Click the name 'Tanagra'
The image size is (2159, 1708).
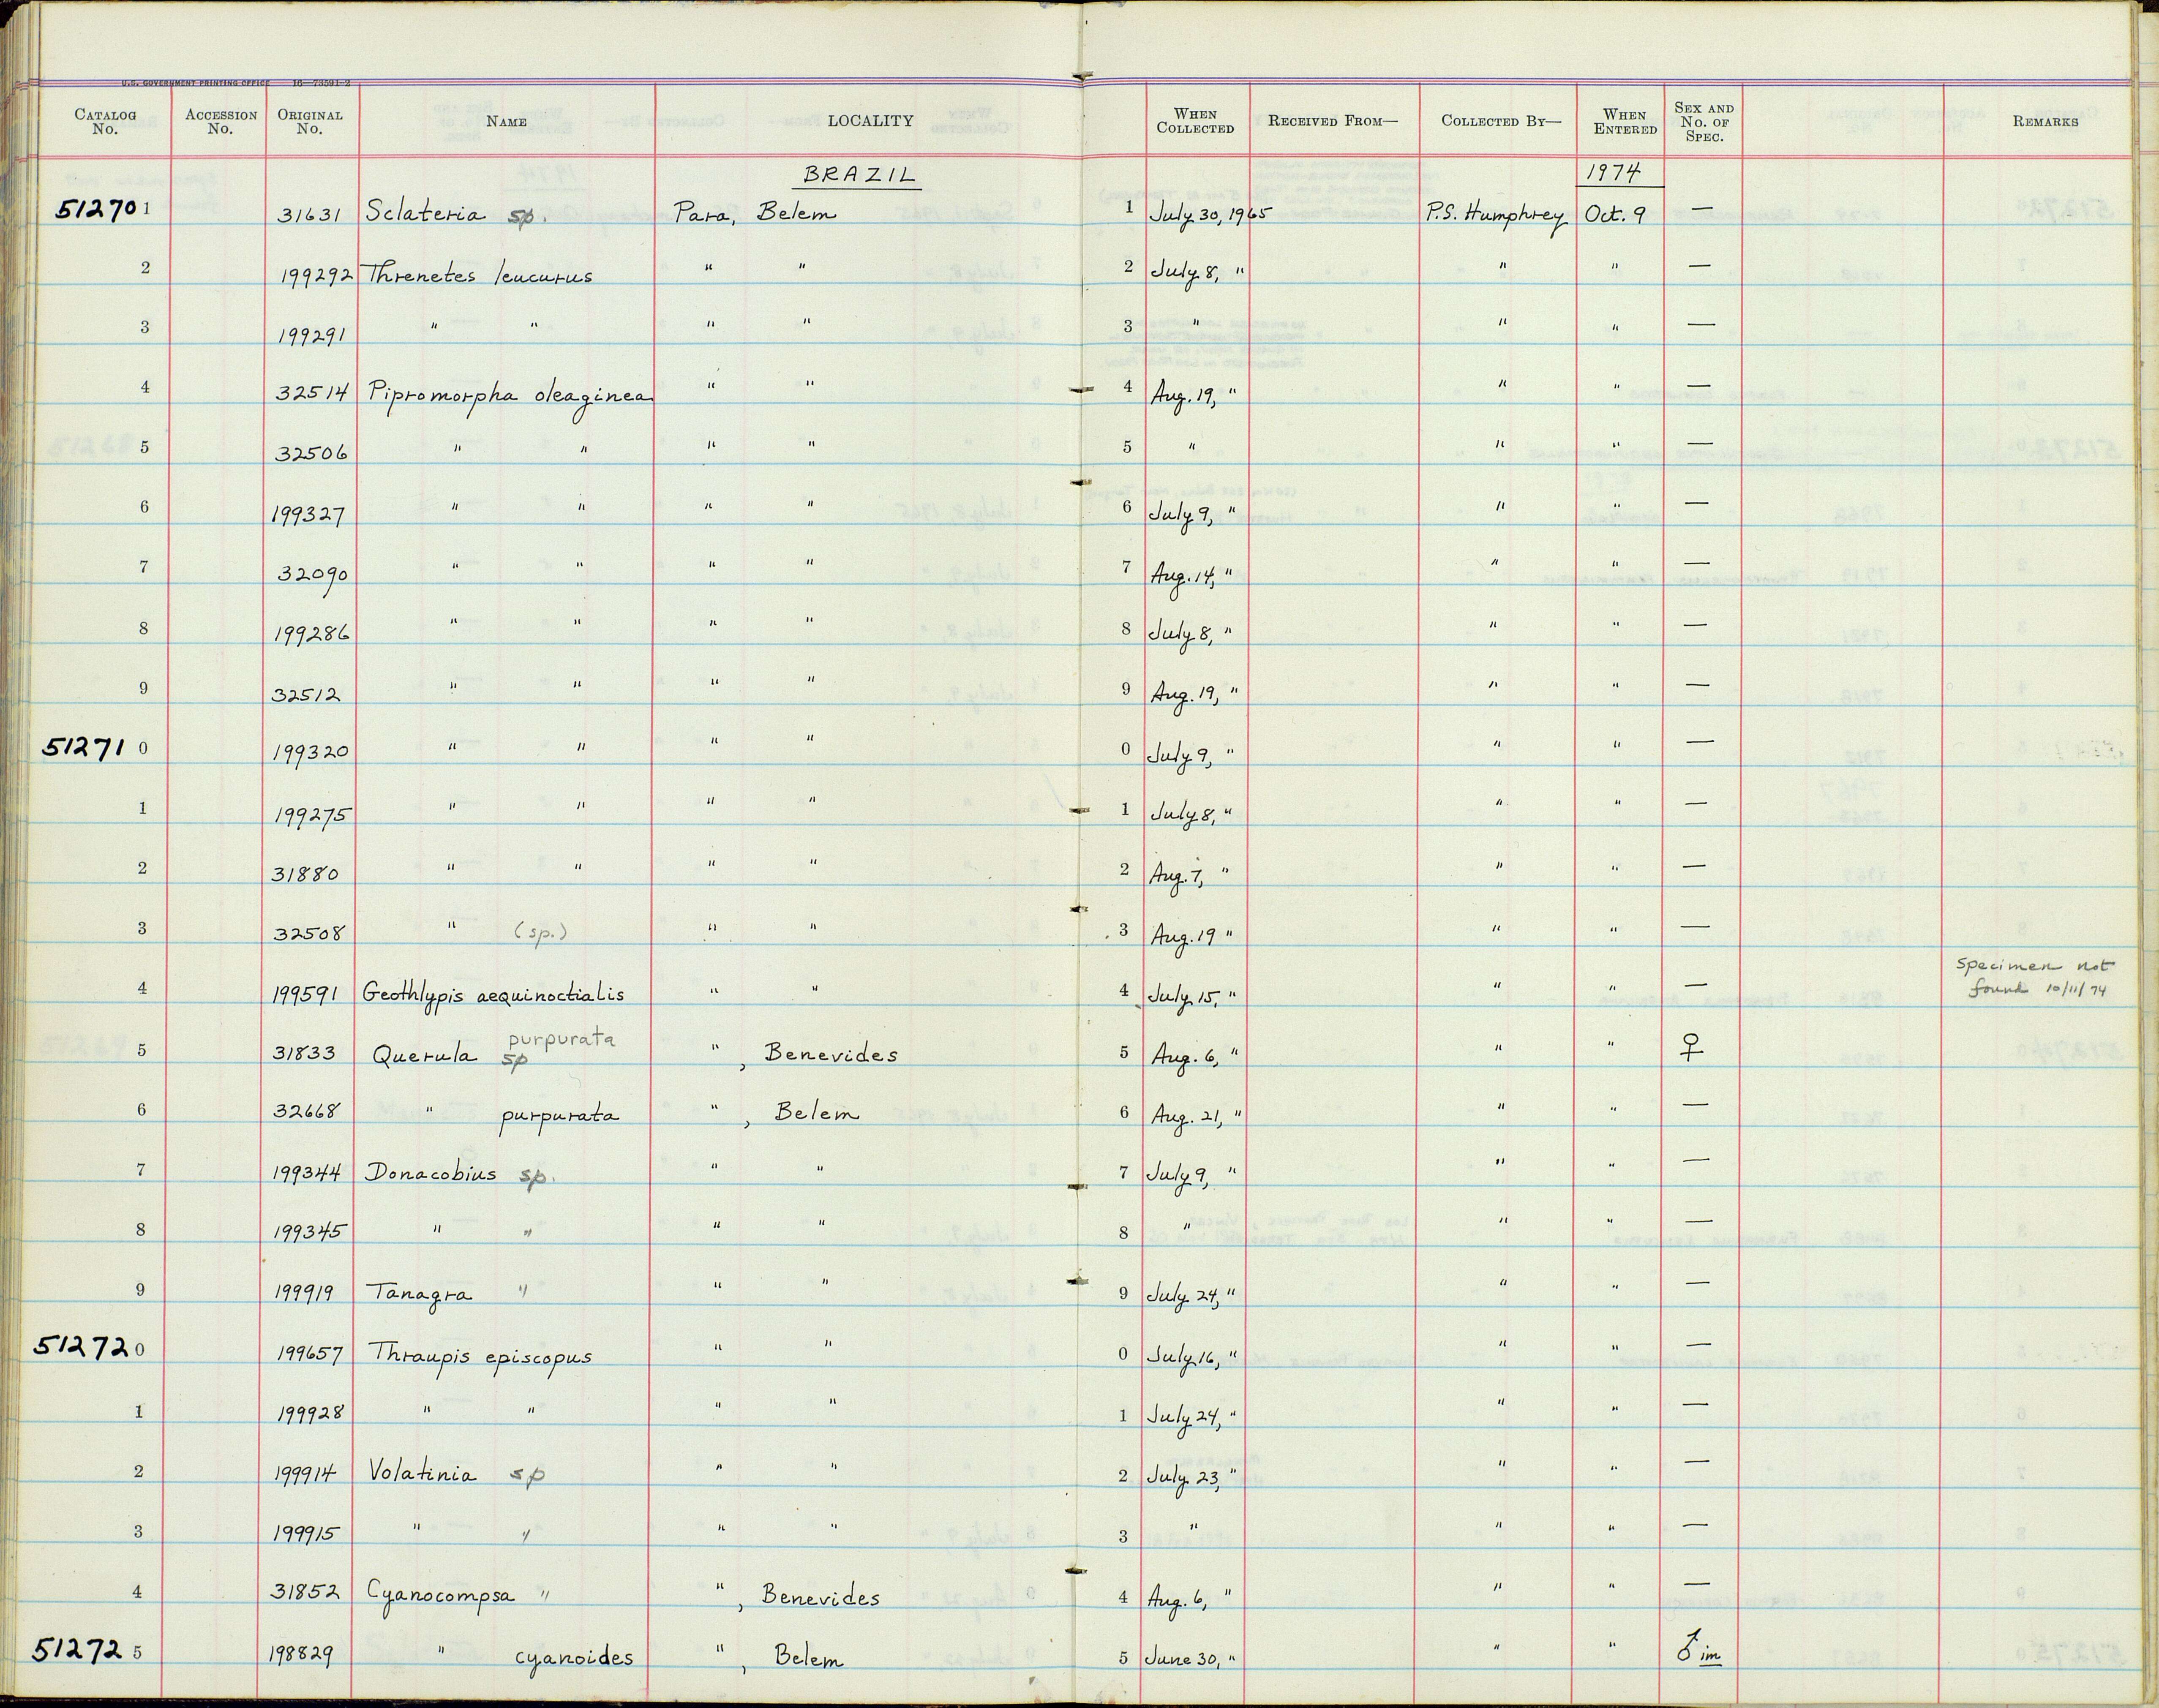[x=420, y=1294]
